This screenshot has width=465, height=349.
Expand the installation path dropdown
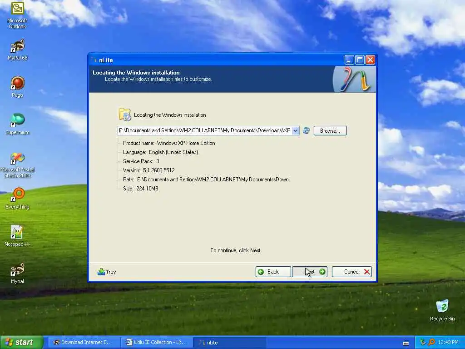(x=295, y=130)
